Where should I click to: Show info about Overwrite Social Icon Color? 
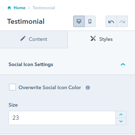(x=88, y=88)
